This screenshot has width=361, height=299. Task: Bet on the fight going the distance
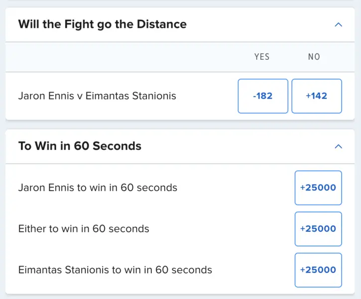point(263,96)
